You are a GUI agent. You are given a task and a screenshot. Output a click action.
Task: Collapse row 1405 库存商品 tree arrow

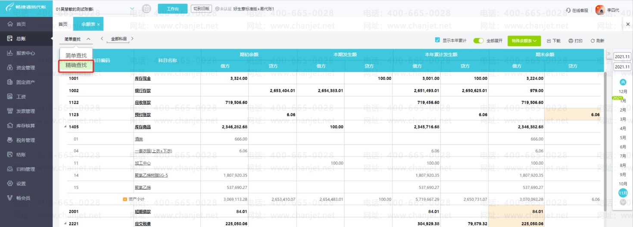tap(65, 127)
